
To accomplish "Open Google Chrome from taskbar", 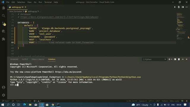I will [53, 105].
